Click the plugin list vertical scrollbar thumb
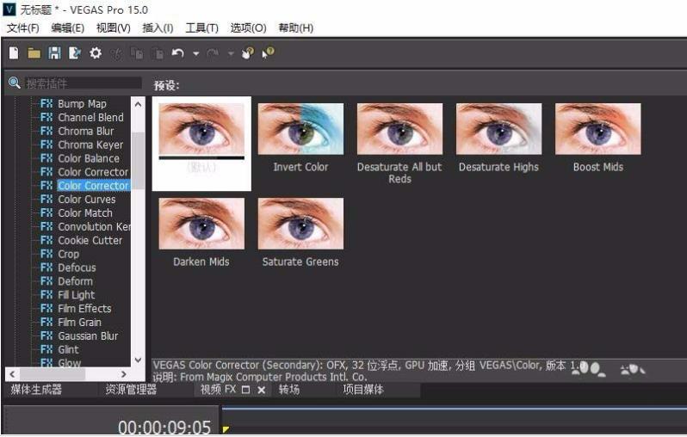This screenshot has width=687, height=437. [x=138, y=160]
